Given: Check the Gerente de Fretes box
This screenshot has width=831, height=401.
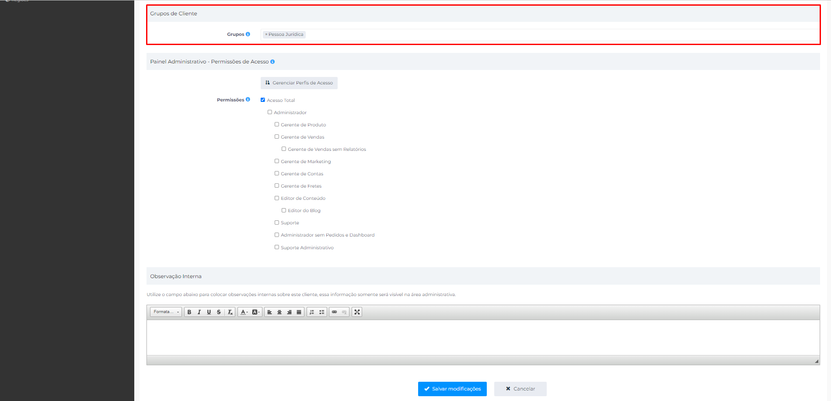Looking at the screenshot, I should 277,185.
